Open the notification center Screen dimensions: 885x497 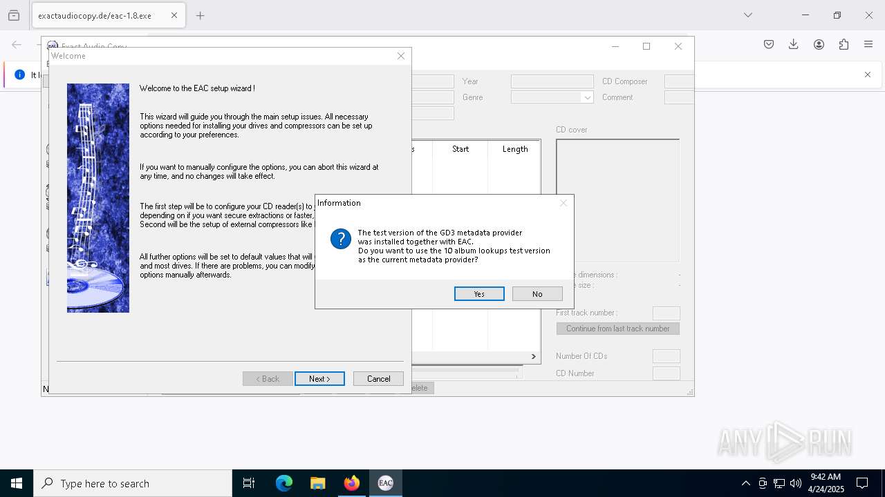(x=862, y=483)
